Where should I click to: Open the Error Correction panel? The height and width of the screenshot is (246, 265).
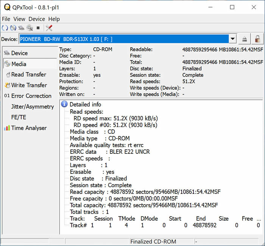tap(31, 96)
